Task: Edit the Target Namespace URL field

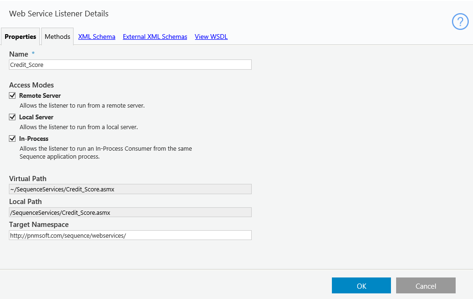Action: click(130, 235)
